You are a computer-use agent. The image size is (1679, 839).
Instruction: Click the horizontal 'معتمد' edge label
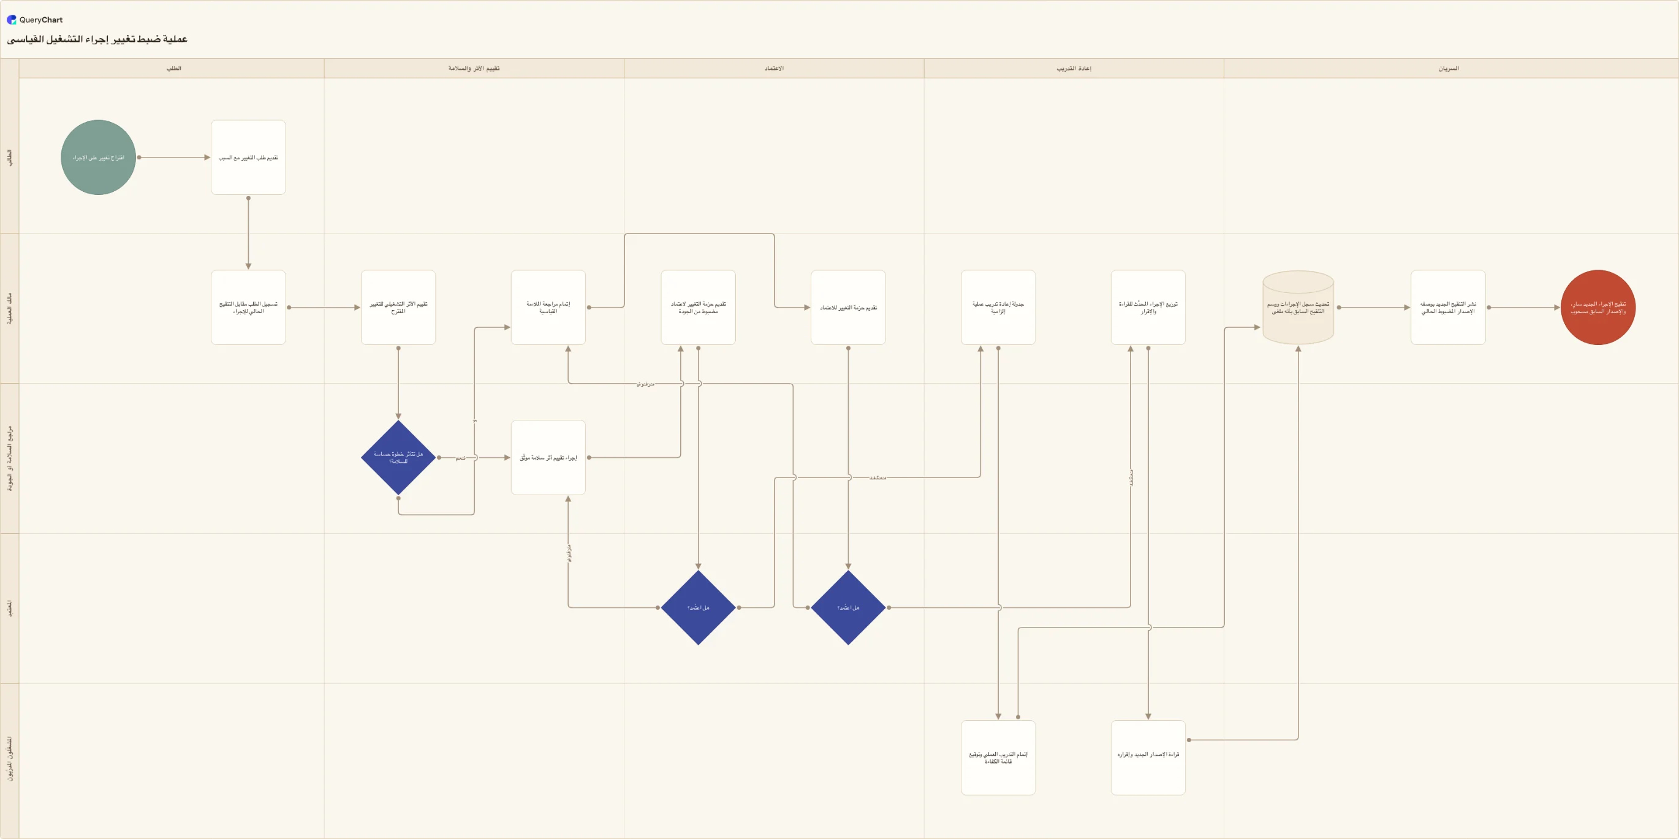coord(877,478)
